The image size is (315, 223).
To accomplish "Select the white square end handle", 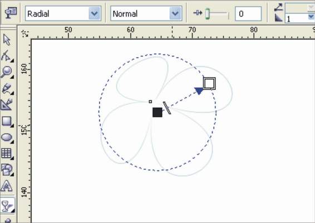I will tap(209, 83).
